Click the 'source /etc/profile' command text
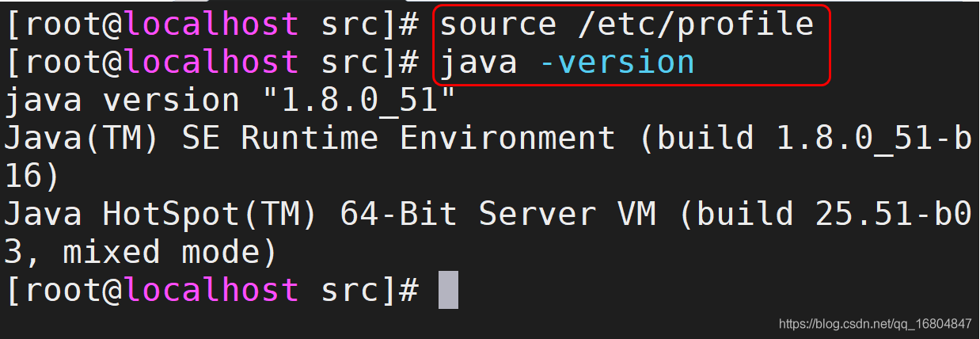 pyautogui.click(x=627, y=25)
